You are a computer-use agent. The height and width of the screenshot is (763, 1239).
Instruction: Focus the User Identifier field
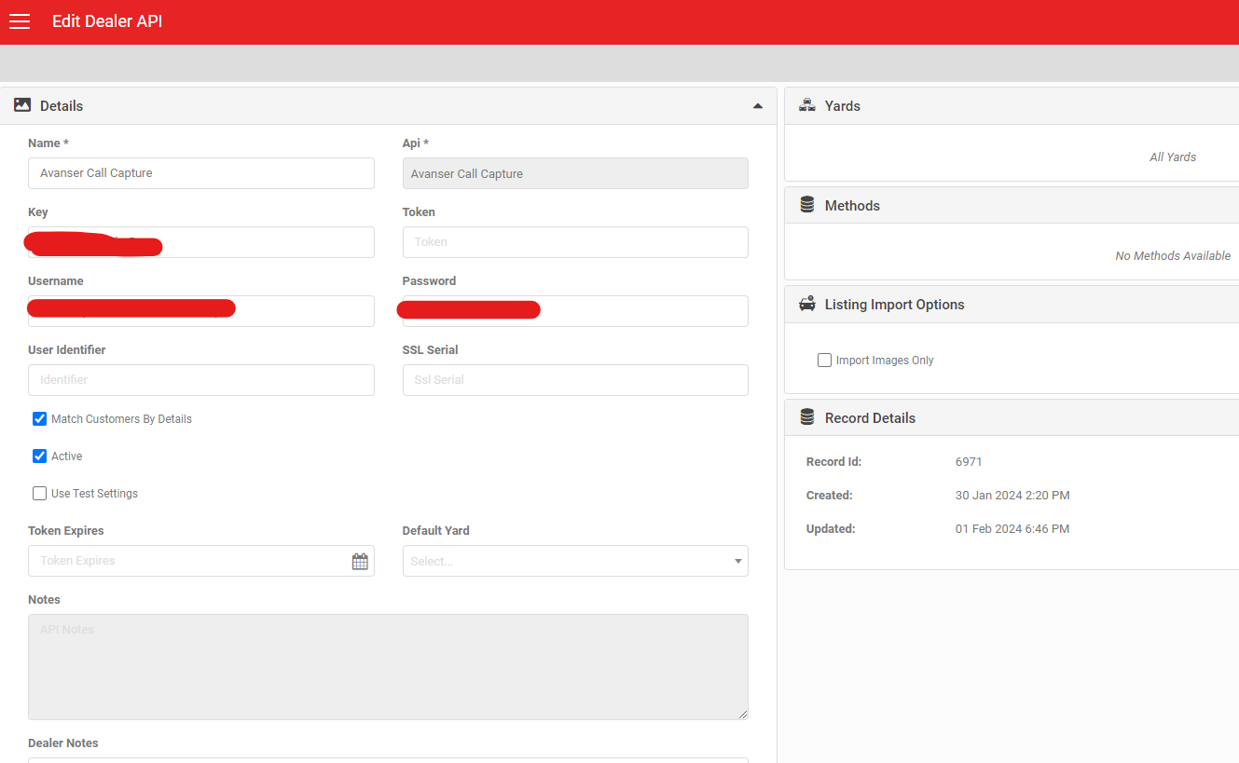point(201,380)
